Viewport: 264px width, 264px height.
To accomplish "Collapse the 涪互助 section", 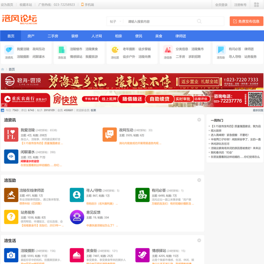I will point(199,180).
